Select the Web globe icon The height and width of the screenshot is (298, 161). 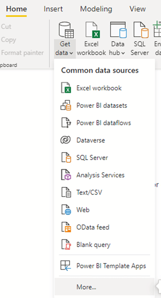point(66,210)
